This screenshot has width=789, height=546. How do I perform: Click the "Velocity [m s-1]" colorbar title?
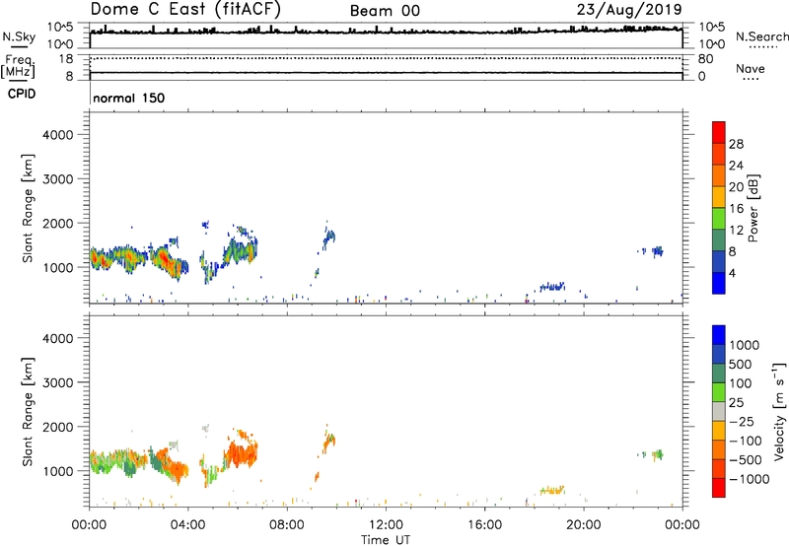(779, 412)
